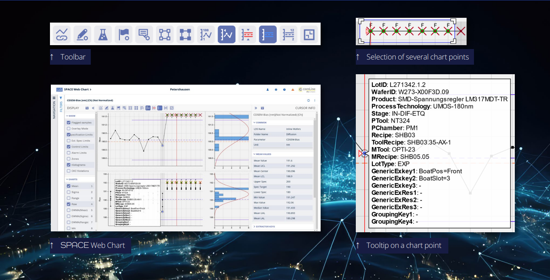Viewport: 550px width, 280px height.
Task: Disable the Control Limits checkbox
Action: click(68, 146)
